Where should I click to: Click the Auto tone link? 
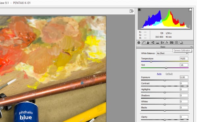(x=159, y=74)
